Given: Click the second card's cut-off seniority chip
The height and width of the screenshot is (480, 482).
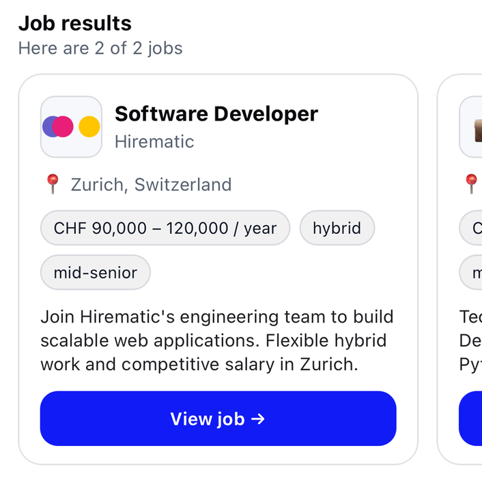Looking at the screenshot, I should 472,273.
